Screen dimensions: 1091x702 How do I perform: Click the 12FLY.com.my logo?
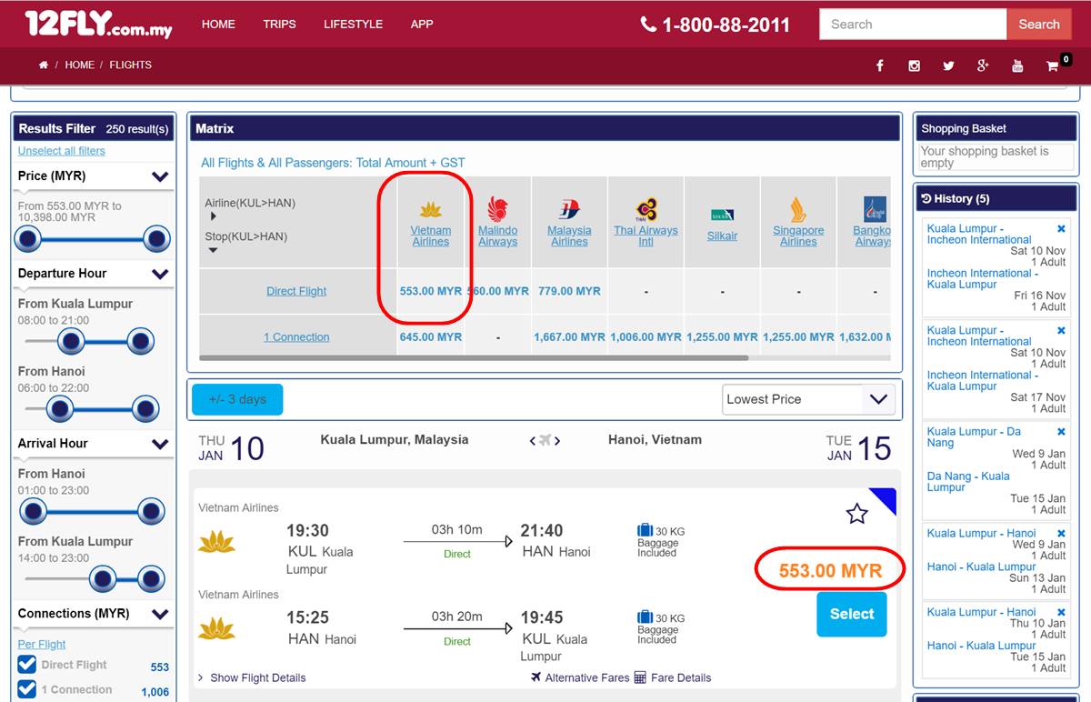point(98,25)
